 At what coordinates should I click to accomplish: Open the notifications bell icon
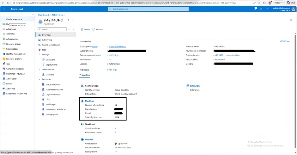255,9
